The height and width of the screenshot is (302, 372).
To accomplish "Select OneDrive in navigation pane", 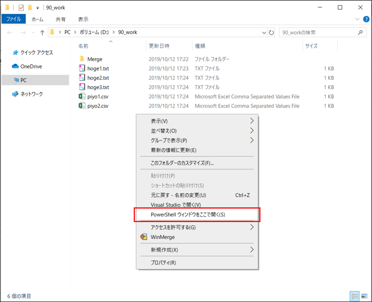I will pyautogui.click(x=27, y=66).
